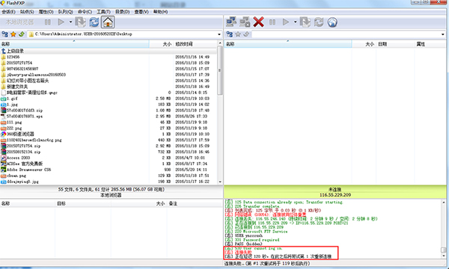Select the file 111.png
This screenshot has width=449, height=269.
coord(109,122)
